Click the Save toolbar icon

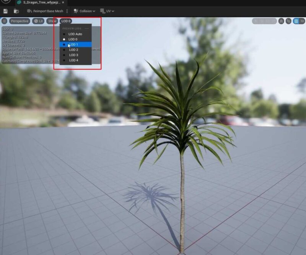5,12
